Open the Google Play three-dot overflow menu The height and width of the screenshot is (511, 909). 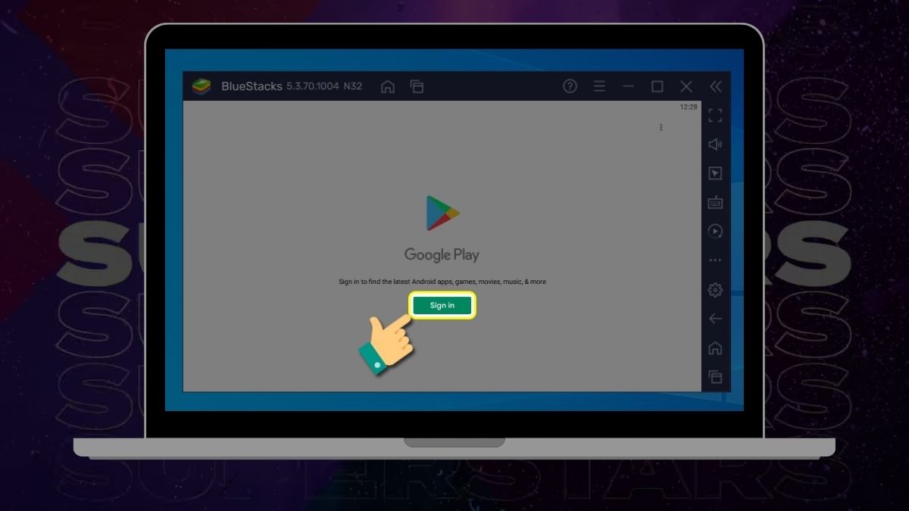(x=661, y=127)
